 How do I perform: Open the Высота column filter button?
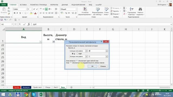pyautogui.click(x=54, y=42)
